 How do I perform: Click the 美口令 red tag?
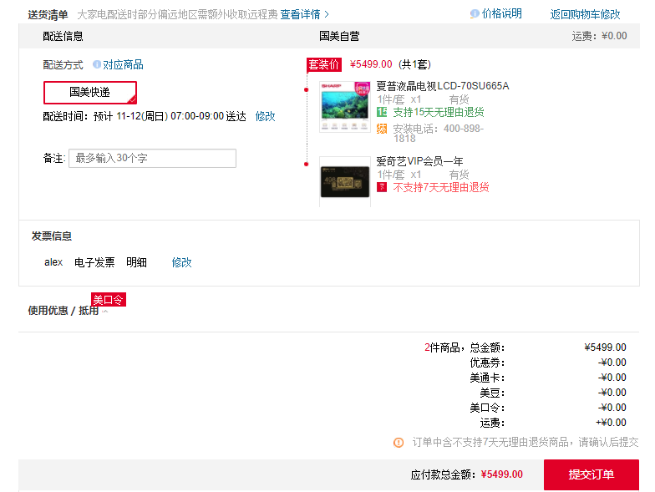point(109,299)
